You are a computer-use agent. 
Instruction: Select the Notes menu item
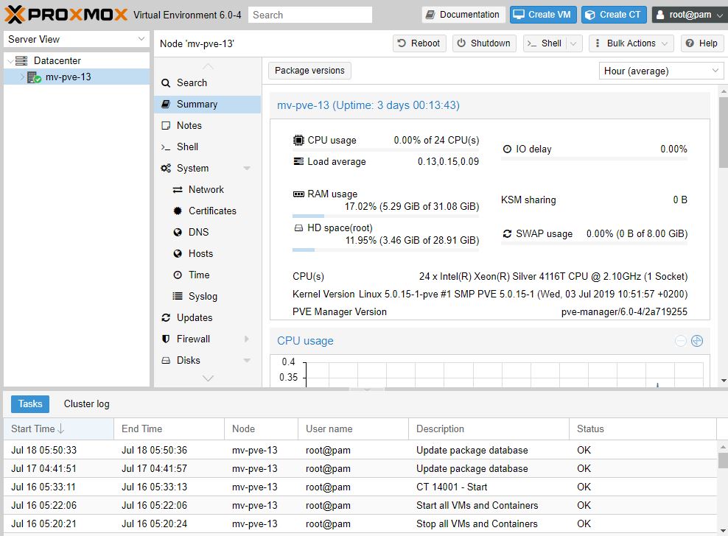coord(189,125)
